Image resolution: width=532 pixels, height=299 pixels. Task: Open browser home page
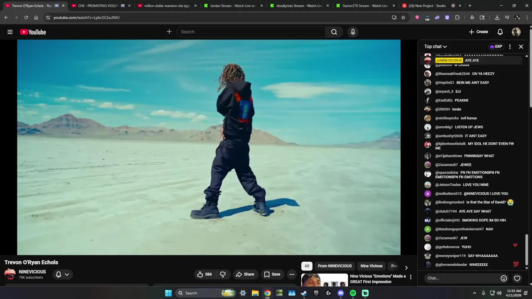click(36, 17)
